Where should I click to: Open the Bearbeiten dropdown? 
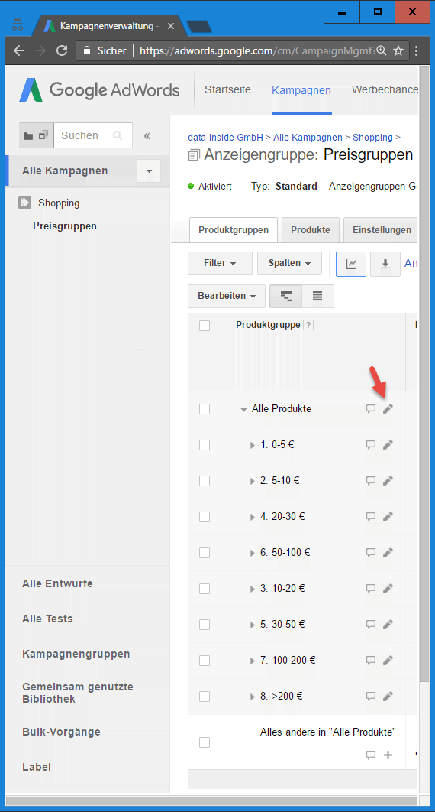[227, 296]
